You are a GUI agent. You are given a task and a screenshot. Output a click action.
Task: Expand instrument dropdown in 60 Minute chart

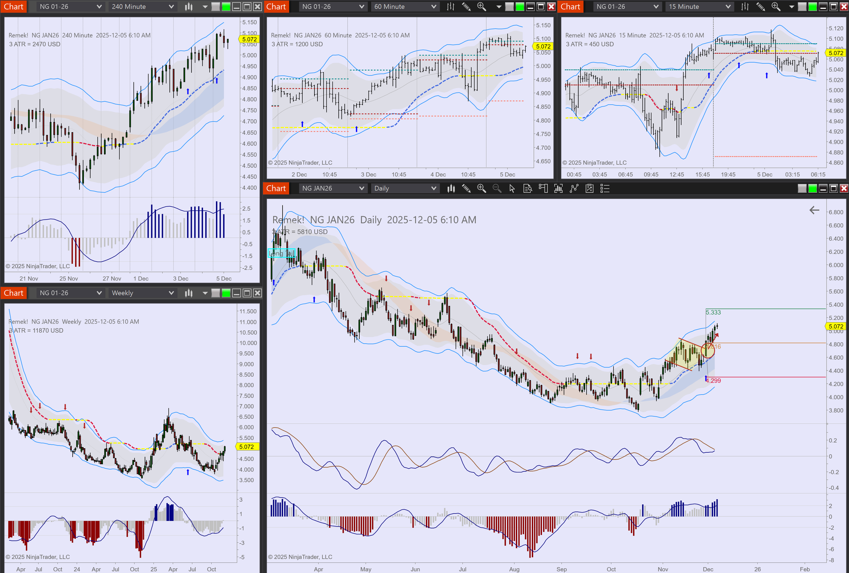pos(333,6)
